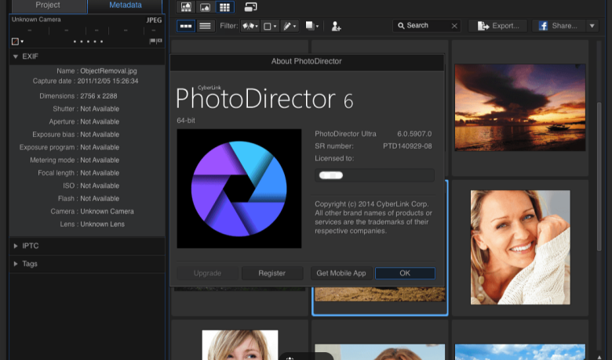
Task: Click the Register button
Action: pos(272,273)
